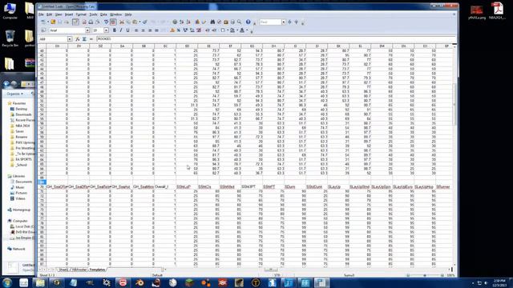The height and width of the screenshot is (288, 513).
Task: Click the Sum sigma icon
Action: [x=84, y=39]
